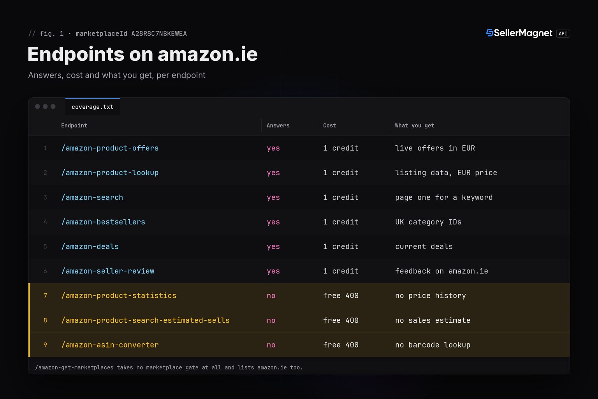Click "1 credit" cost for /amazon-product-offers
This screenshot has width=598, height=399.
[341, 148]
